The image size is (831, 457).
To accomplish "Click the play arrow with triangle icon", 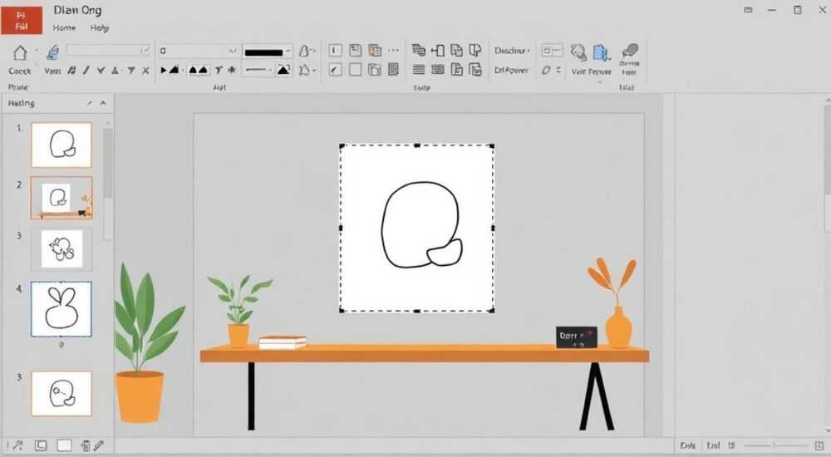I will pos(170,70).
